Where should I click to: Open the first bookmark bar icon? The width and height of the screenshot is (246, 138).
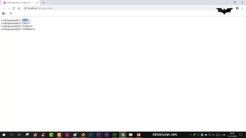coord(3,13)
